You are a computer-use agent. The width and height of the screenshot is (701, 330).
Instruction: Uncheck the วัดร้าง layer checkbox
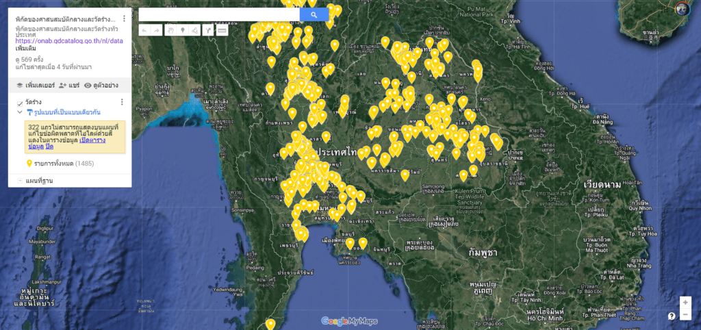tap(20, 103)
